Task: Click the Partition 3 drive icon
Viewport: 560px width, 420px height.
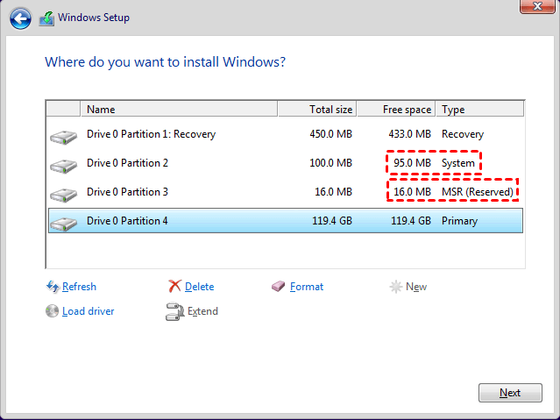Action: coord(64,194)
